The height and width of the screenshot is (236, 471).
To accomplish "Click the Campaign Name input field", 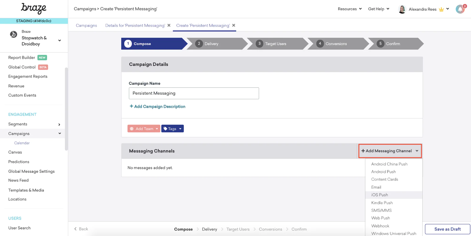I will (194, 93).
